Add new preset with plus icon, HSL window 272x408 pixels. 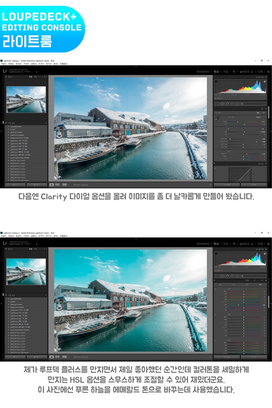pos(46,295)
